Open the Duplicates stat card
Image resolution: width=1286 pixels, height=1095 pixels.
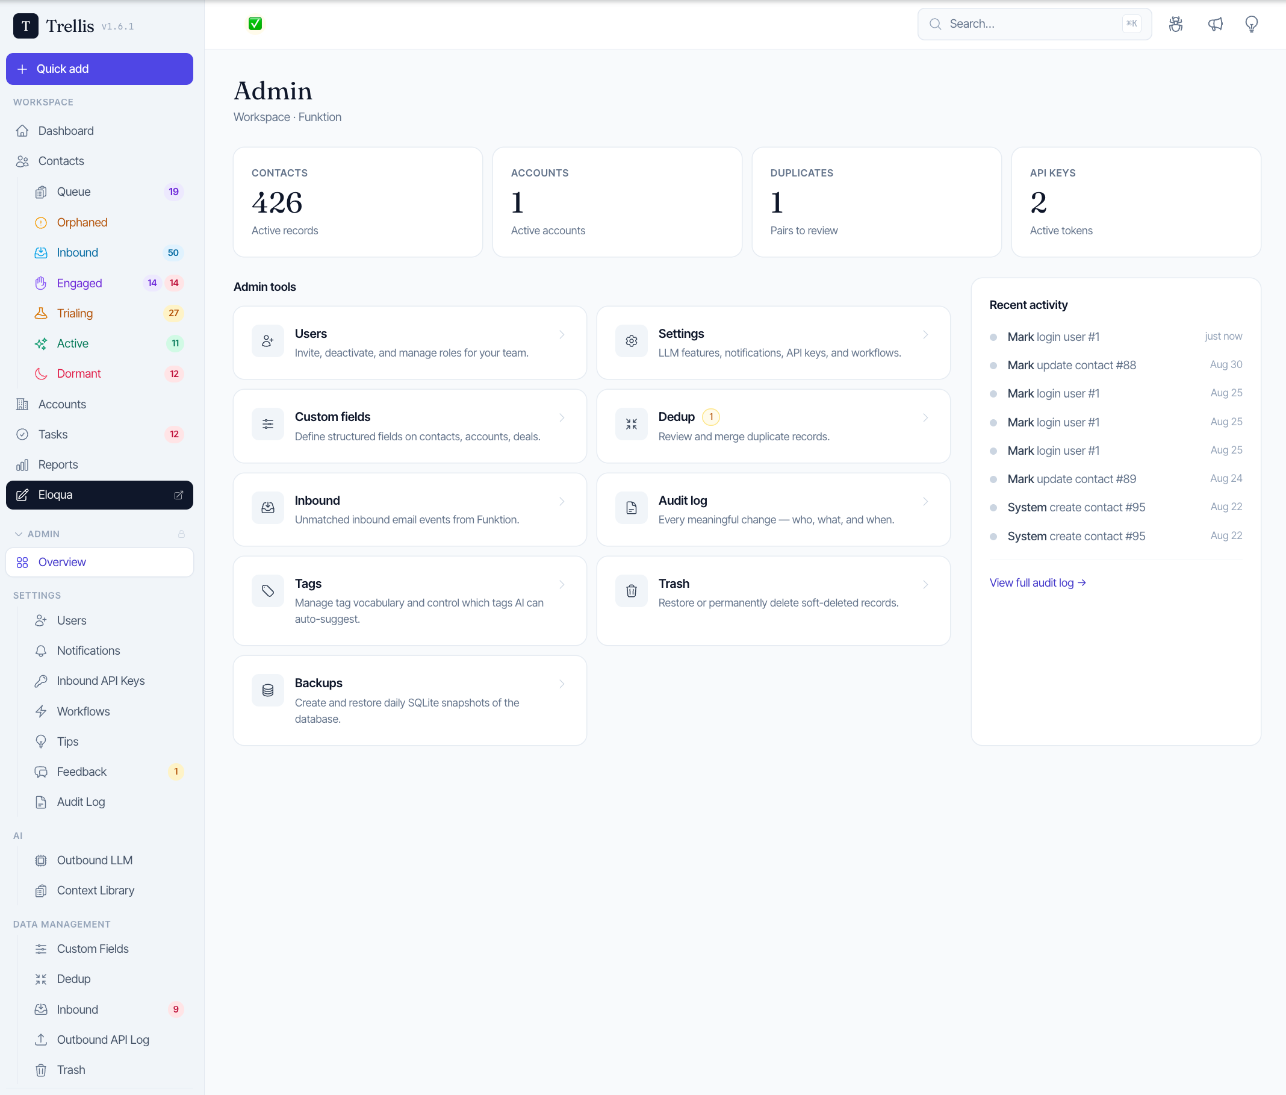[877, 202]
